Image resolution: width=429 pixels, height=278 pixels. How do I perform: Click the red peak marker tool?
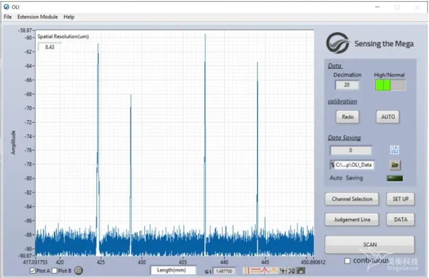[x=265, y=271]
